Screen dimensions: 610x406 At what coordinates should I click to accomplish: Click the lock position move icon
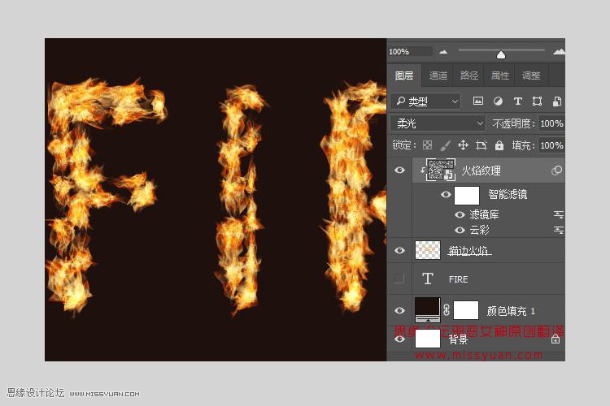pyautogui.click(x=463, y=145)
